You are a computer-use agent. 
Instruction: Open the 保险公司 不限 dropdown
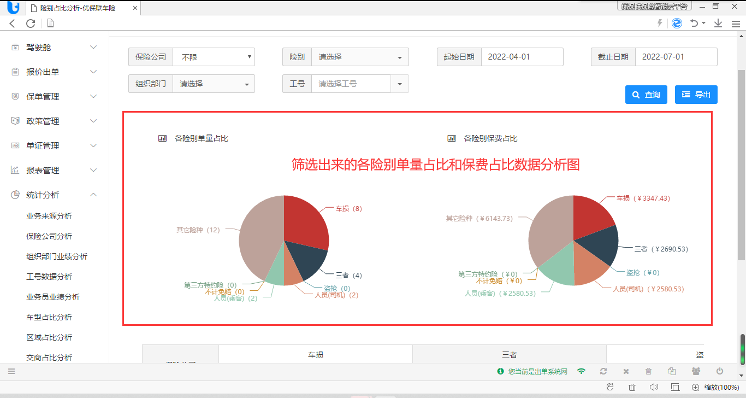click(214, 57)
